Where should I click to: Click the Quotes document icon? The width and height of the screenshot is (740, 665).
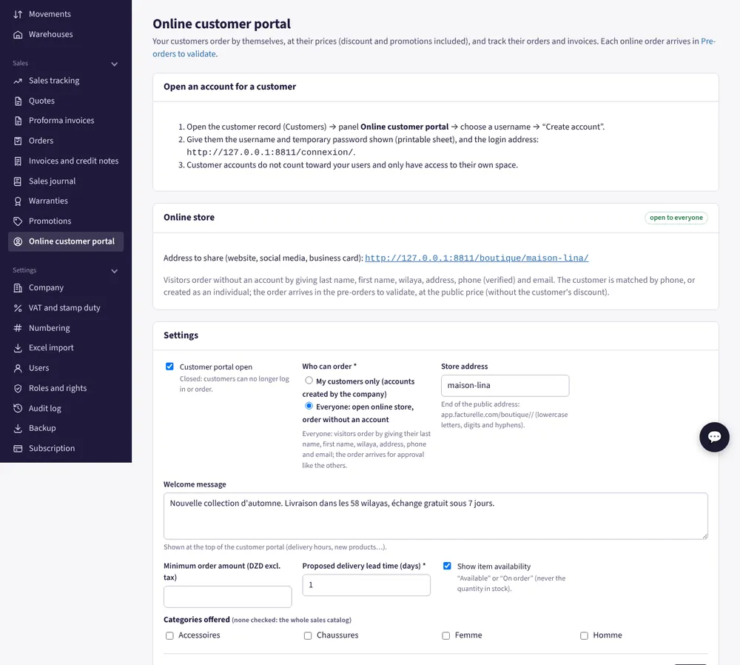18,101
